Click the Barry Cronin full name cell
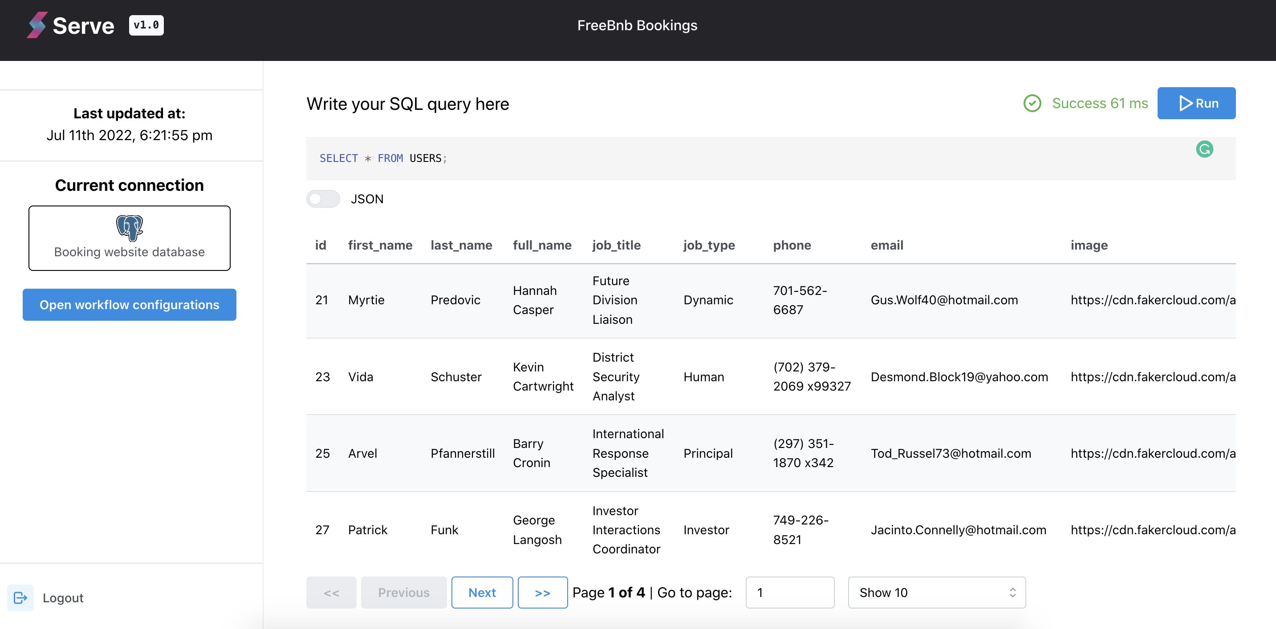The height and width of the screenshot is (629, 1276). pyautogui.click(x=532, y=453)
